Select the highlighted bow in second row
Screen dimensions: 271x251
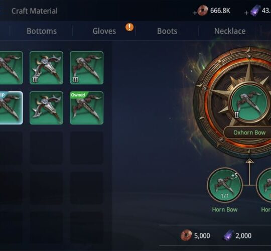(11, 108)
